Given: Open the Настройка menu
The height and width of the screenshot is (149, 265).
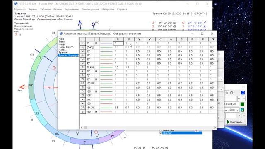Looking at the screenshot, I should coord(108,9).
